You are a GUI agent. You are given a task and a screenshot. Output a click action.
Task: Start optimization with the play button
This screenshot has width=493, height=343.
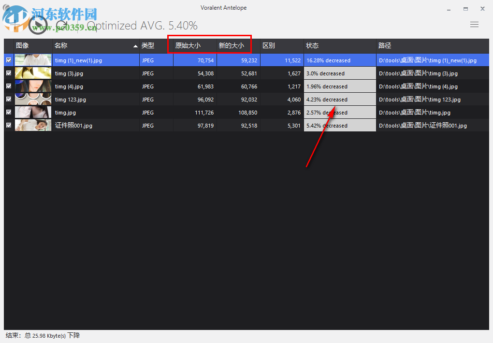(38, 25)
